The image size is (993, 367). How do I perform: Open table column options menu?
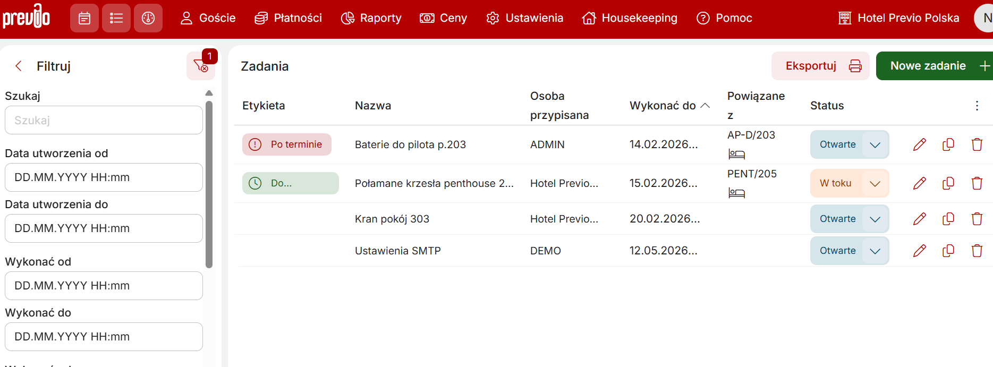click(977, 106)
